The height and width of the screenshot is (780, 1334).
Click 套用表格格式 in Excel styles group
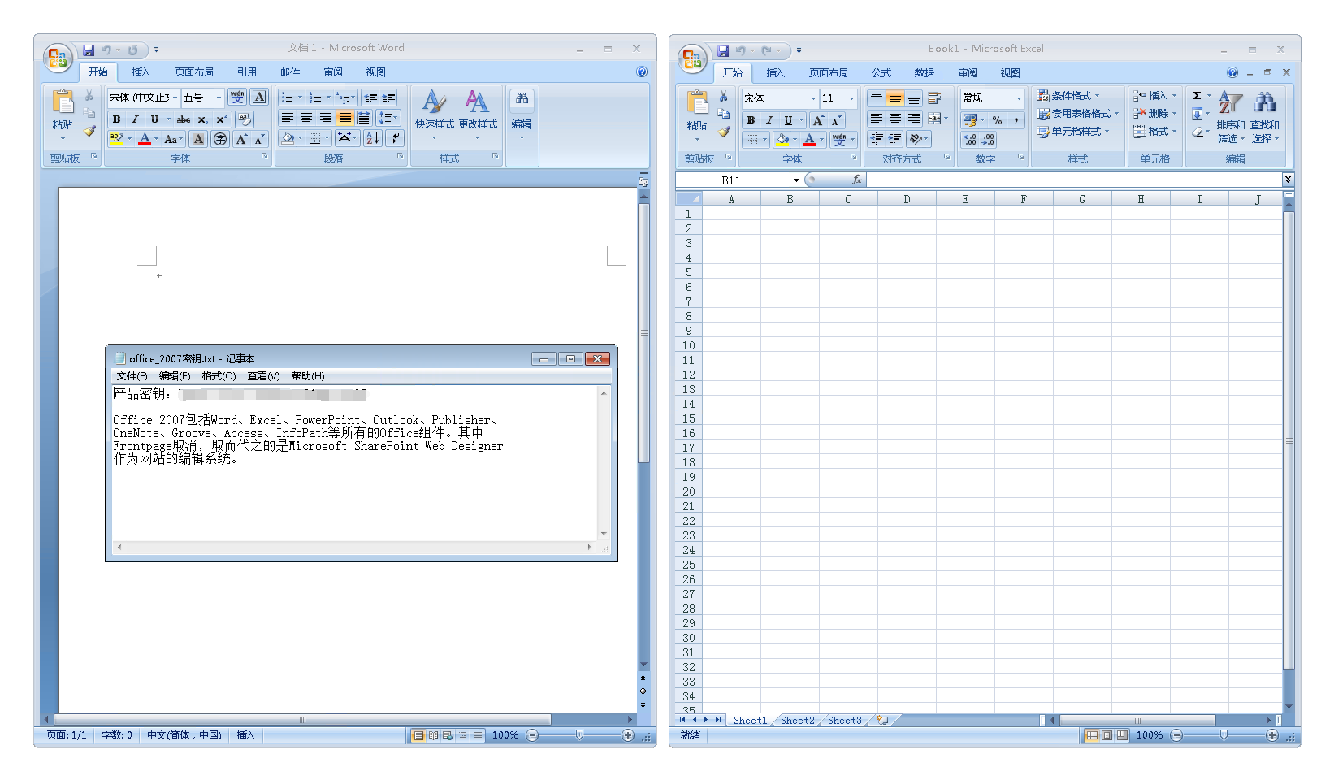[1077, 114]
